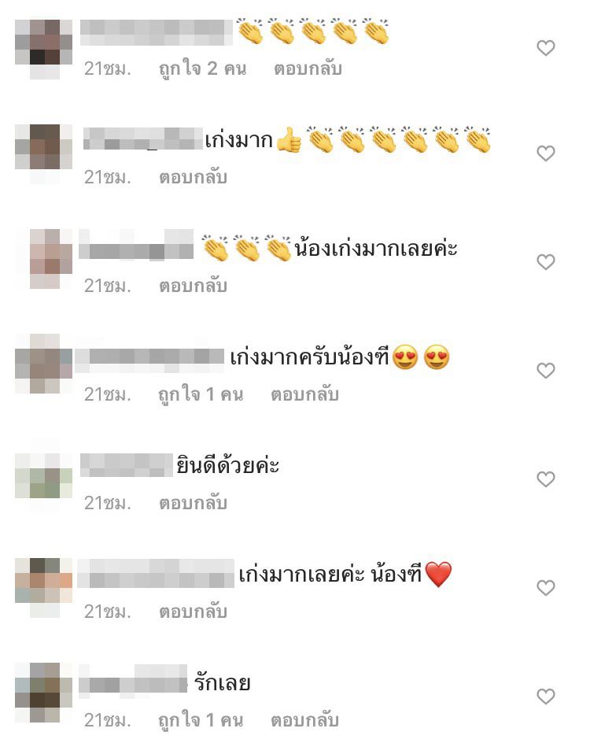
Task: Tap heart beside 'เก่งมากครับน้องซี' comment
Action: click(545, 370)
